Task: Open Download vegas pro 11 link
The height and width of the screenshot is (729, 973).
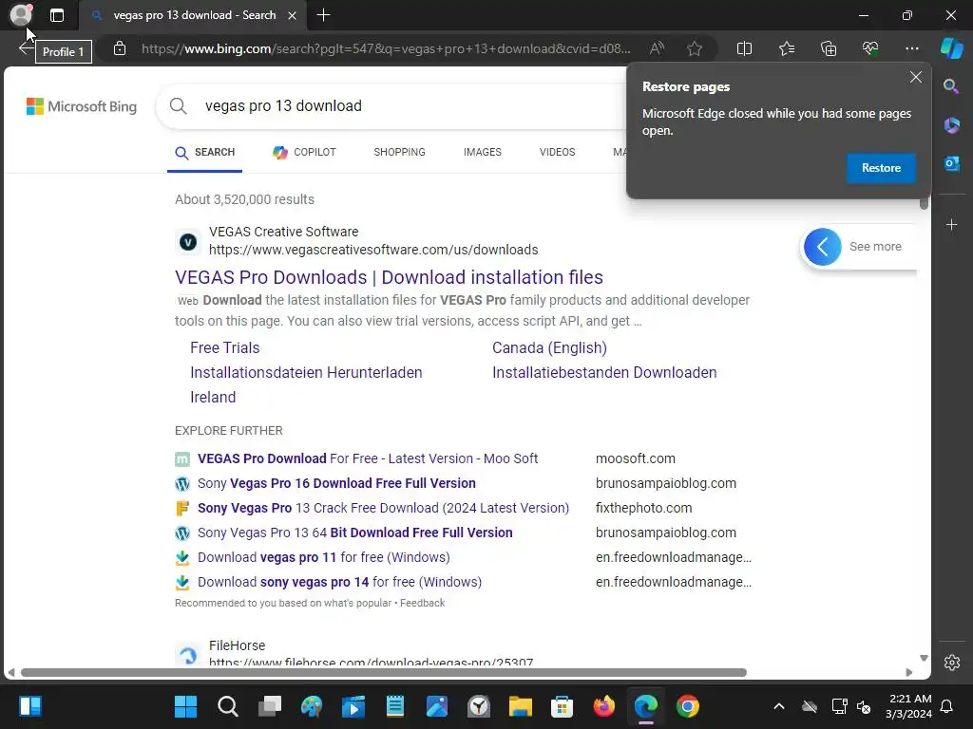Action: tap(323, 557)
